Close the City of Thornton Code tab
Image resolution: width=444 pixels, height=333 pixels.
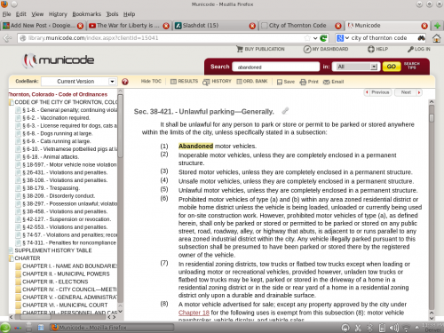coord(338,26)
